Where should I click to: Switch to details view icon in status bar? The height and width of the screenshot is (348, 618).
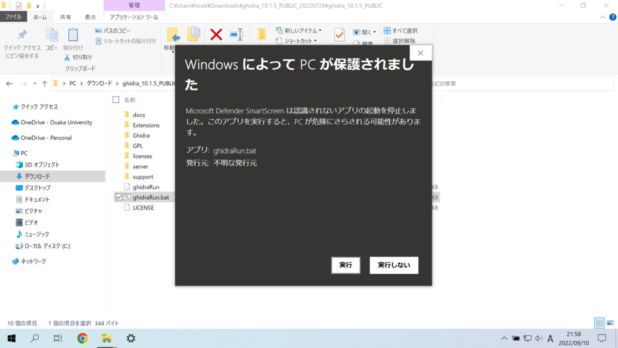point(599,323)
